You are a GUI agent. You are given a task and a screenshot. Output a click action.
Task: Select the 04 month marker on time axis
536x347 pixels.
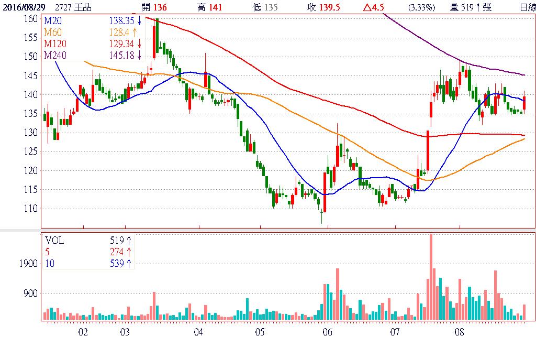tap(199, 332)
